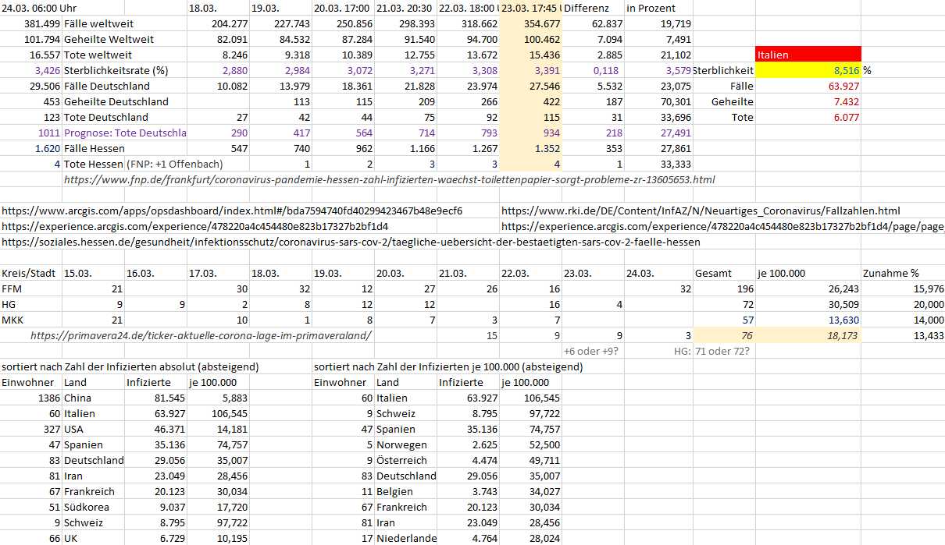Click the 'Kreis/Stadt' header cell
Viewport: 945px width, 545px height.
(29, 273)
